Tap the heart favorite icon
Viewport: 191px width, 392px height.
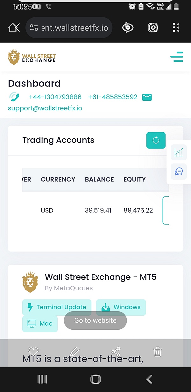pos(33,352)
